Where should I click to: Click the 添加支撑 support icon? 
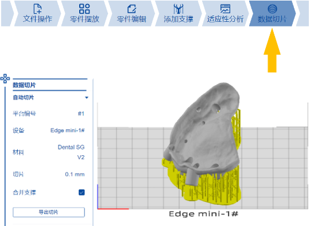click(x=179, y=9)
